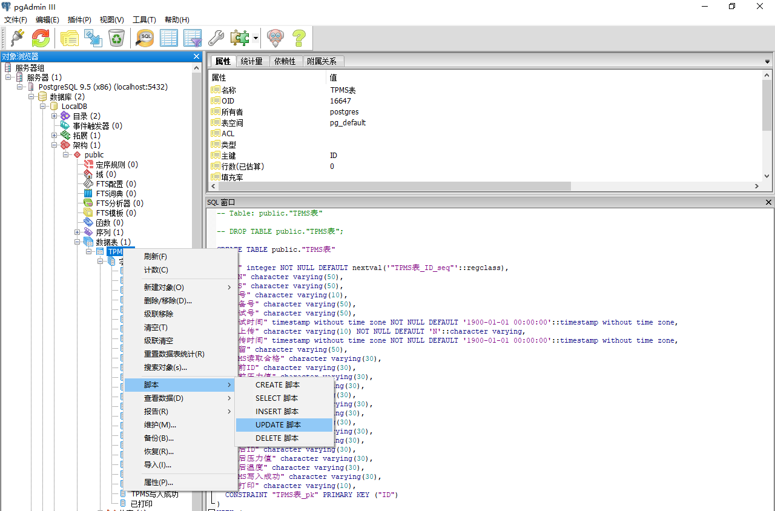The height and width of the screenshot is (511, 775).
Task: Open the 文件(F) menu
Action: (x=16, y=20)
